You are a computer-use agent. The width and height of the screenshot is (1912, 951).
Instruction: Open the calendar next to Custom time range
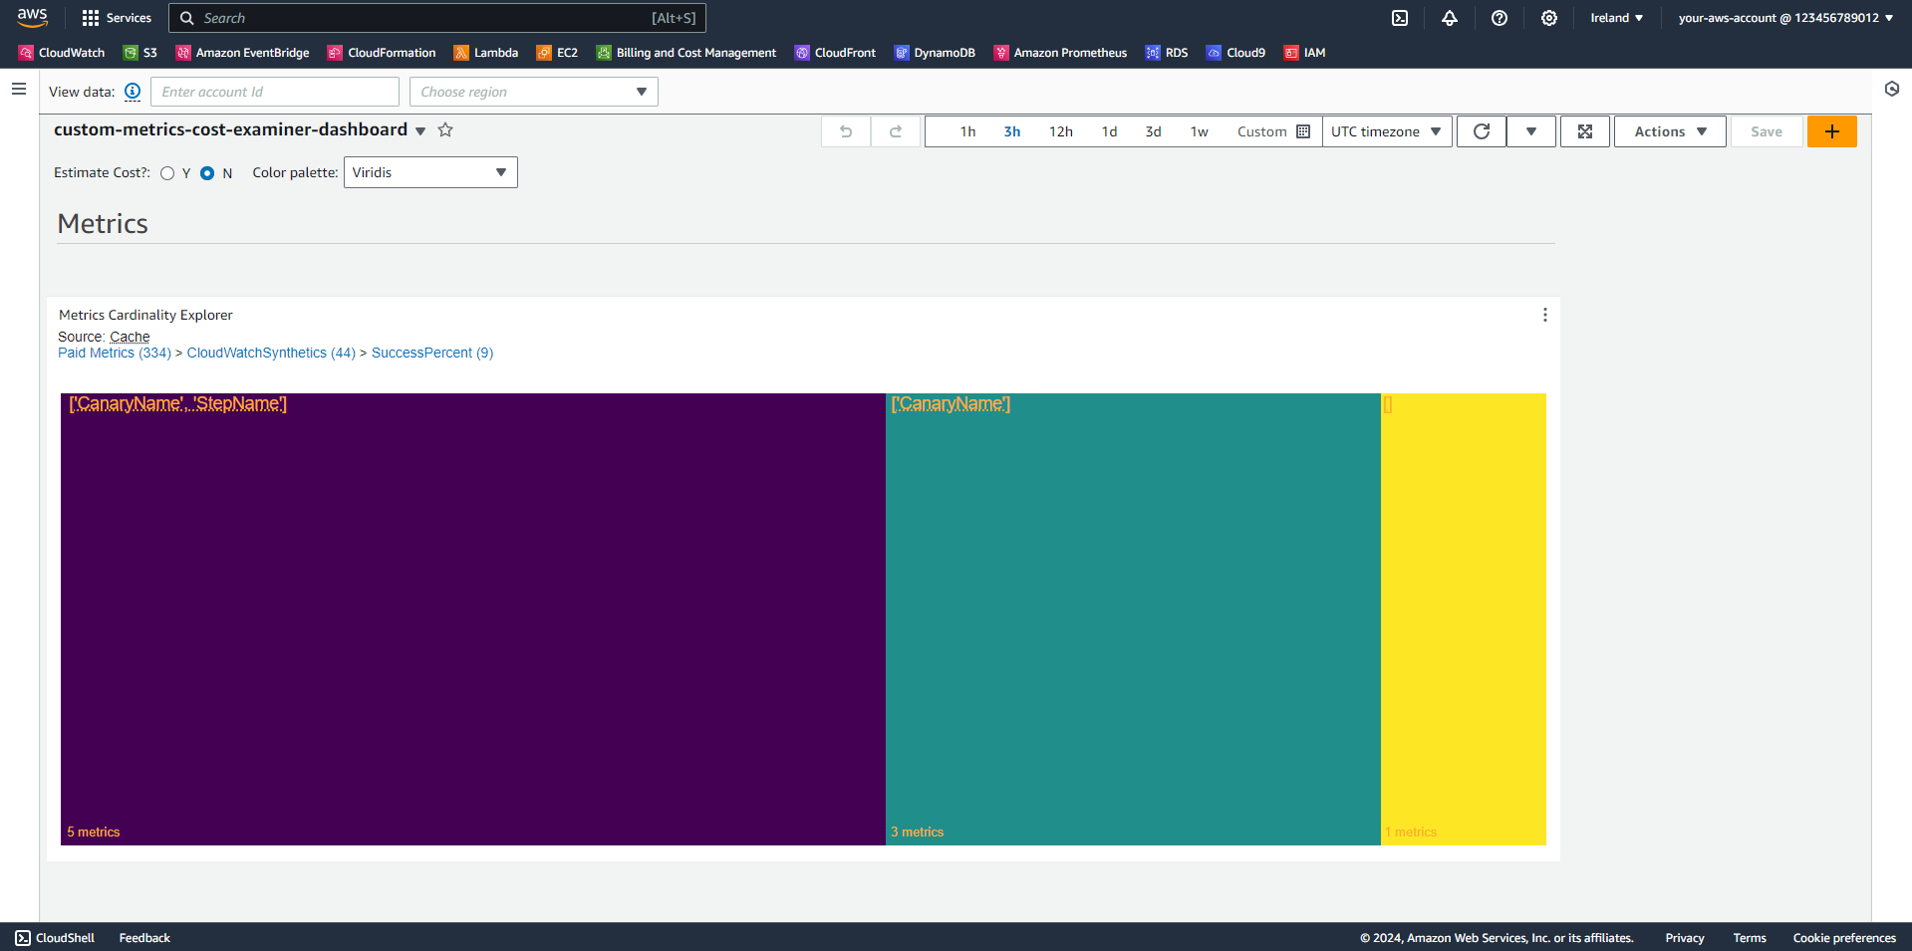point(1303,130)
